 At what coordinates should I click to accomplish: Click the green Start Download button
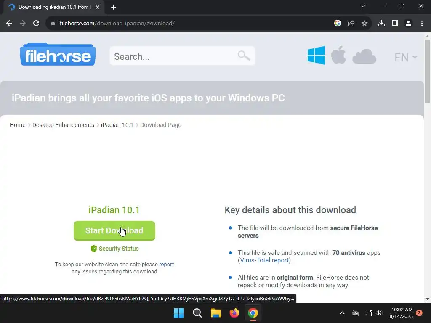tap(114, 231)
